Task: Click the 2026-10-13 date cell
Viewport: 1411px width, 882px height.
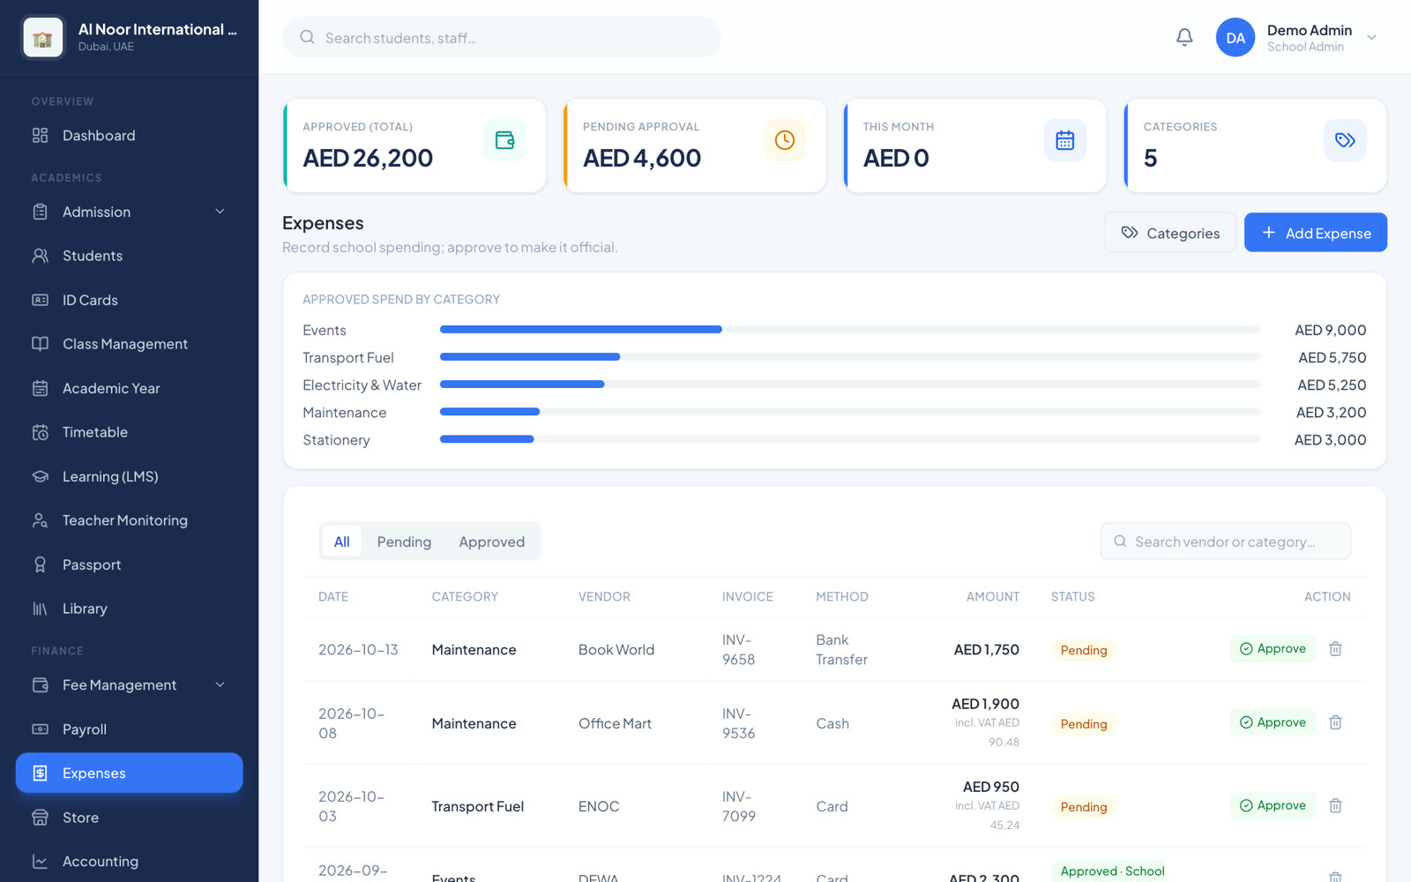Action: (x=358, y=650)
